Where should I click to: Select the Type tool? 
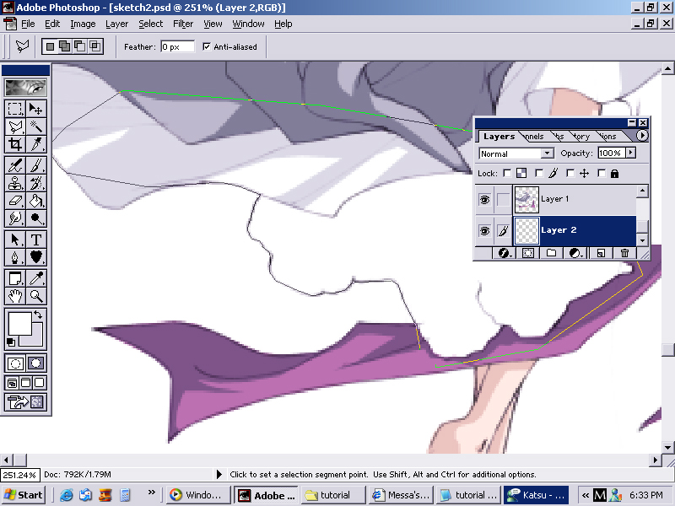point(36,240)
